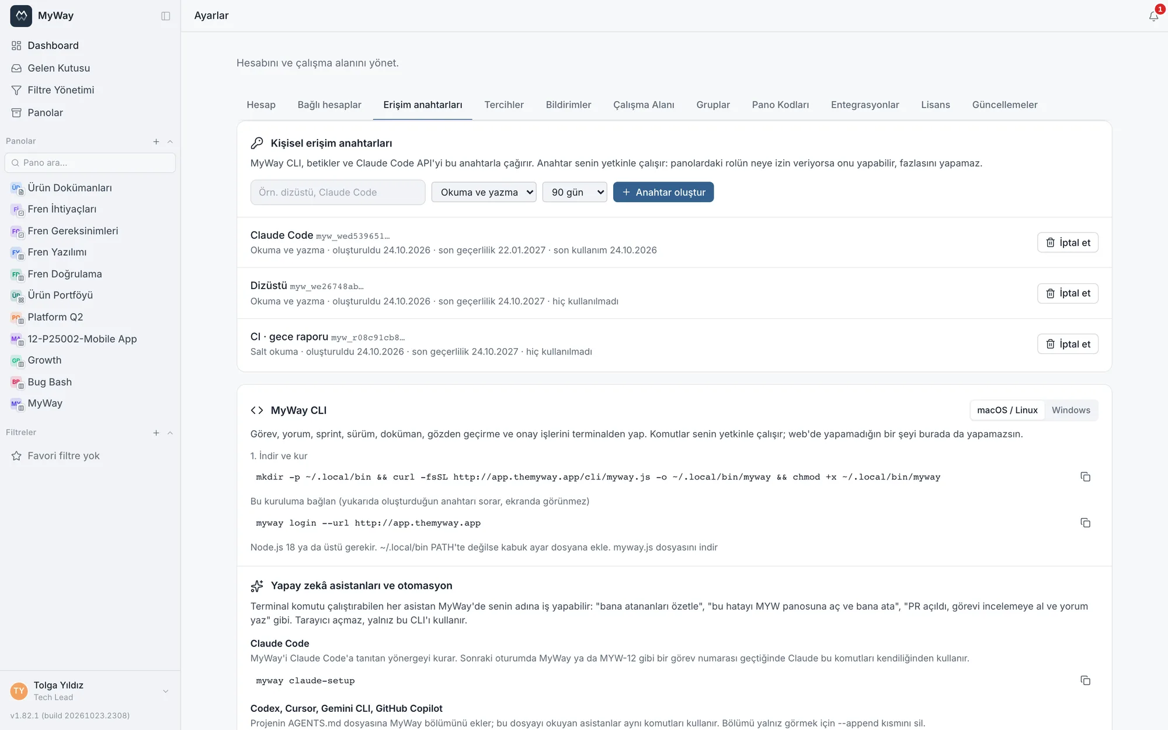The width and height of the screenshot is (1168, 730).
Task: Collapse the sidebar with the panel toggle icon
Action: [x=166, y=16]
